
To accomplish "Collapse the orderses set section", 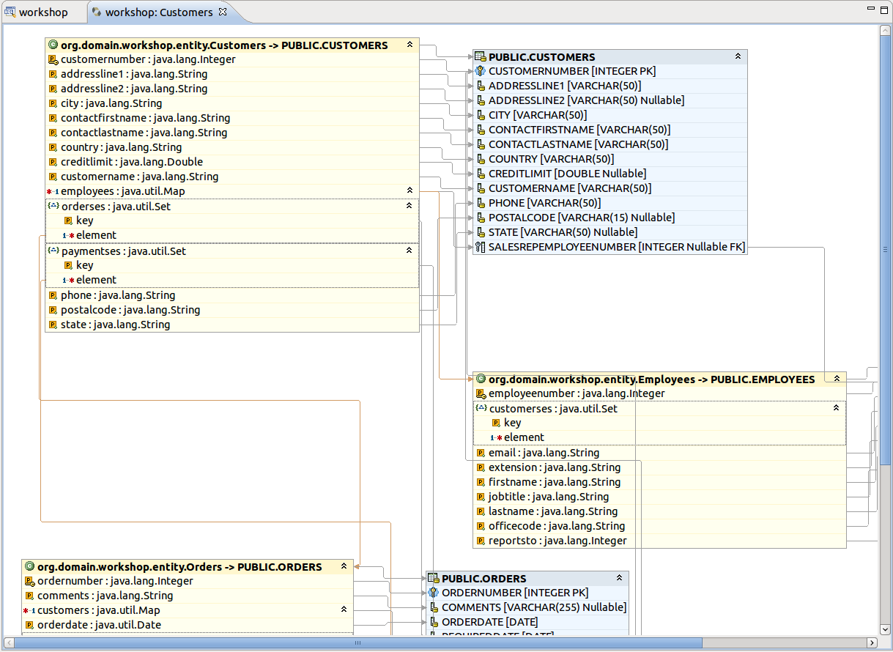I will (x=410, y=206).
